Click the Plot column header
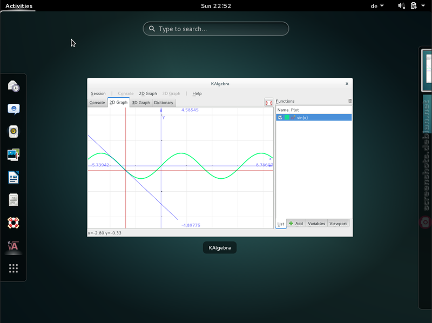The width and height of the screenshot is (432, 323). tap(294, 110)
